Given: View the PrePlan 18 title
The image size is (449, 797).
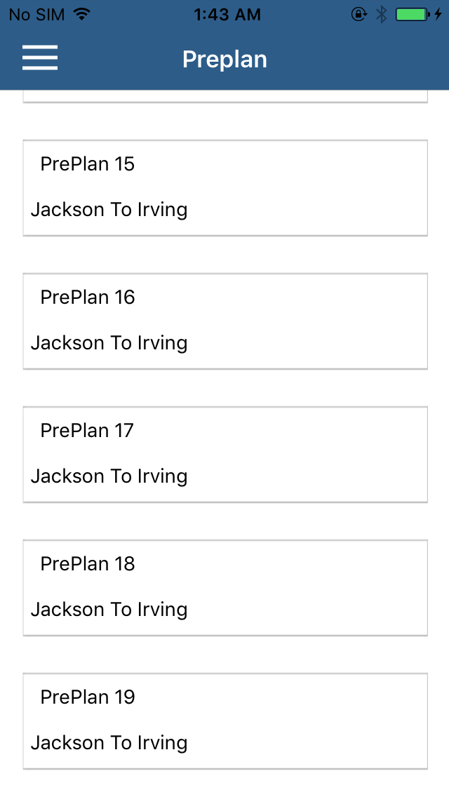Looking at the screenshot, I should [88, 564].
